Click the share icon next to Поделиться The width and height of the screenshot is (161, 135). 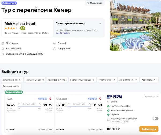88,3
